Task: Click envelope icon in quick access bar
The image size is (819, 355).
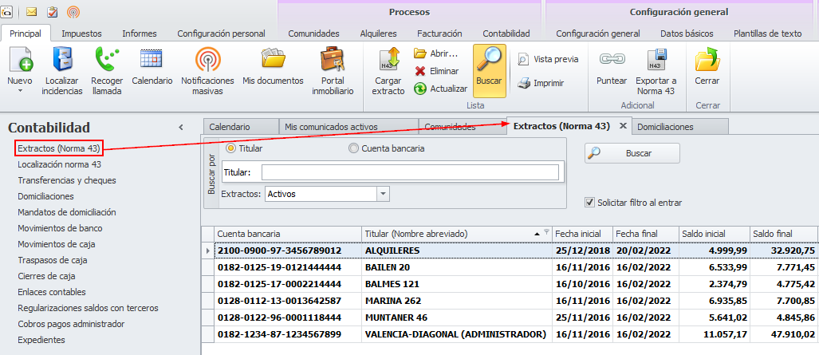Action: pos(31,11)
